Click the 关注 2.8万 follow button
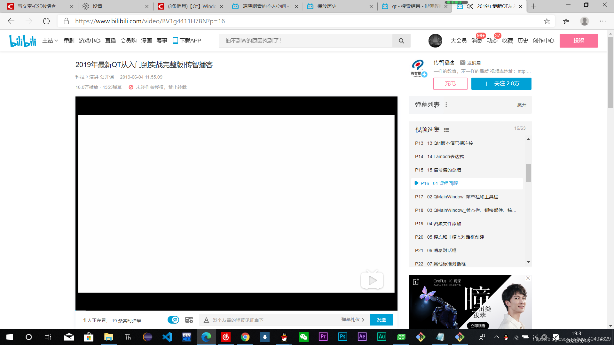This screenshot has height=345, width=614. (x=501, y=84)
